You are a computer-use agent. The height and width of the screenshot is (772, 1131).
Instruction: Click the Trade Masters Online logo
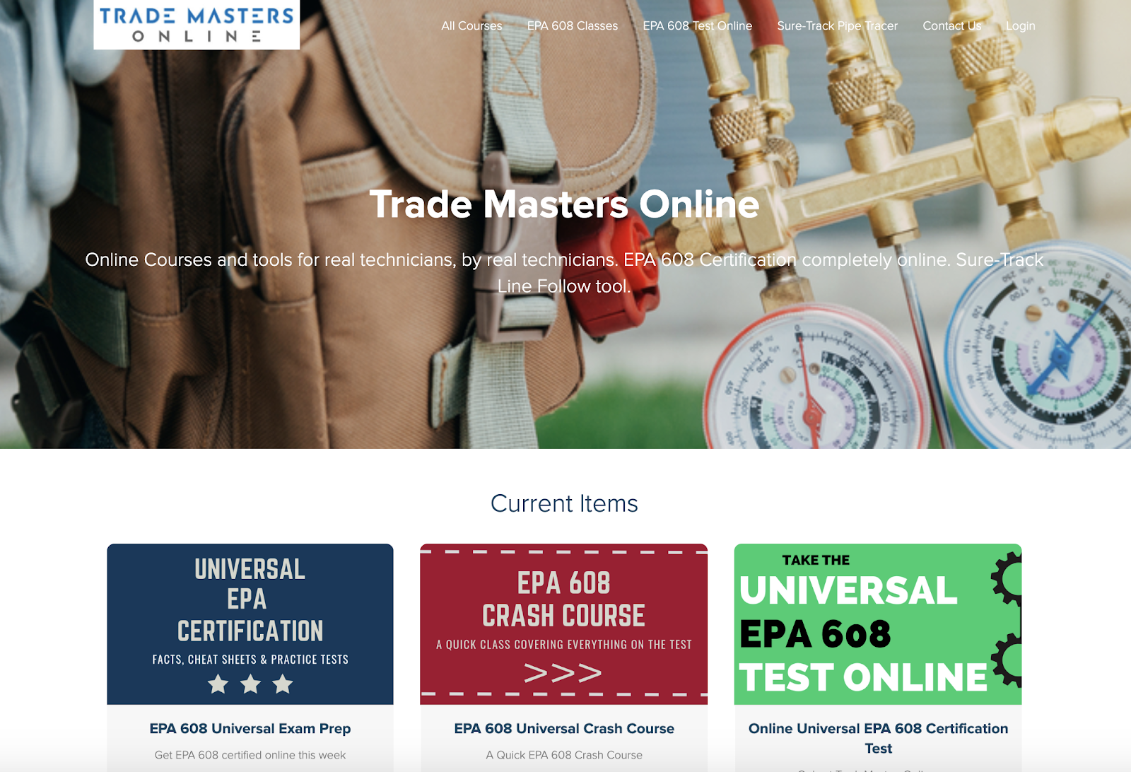click(197, 24)
